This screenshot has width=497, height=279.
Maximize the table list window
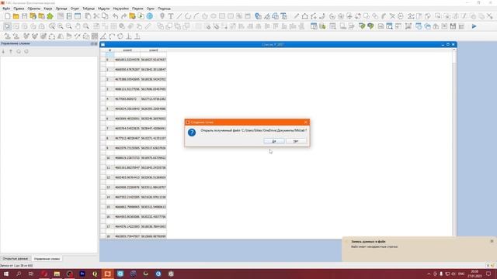coord(448,45)
